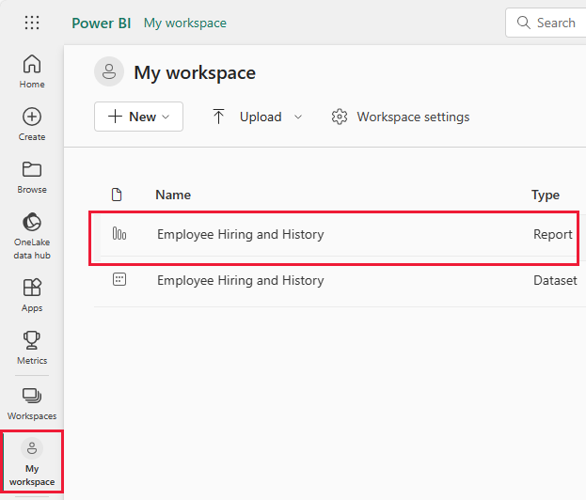The width and height of the screenshot is (586, 500).
Task: Expand the Upload dropdown chevron
Action: click(298, 117)
